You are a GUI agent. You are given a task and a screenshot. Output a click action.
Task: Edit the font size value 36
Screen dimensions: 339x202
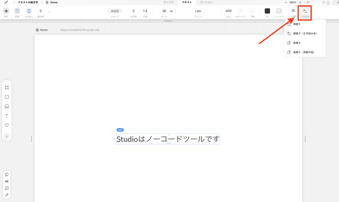coord(164,11)
